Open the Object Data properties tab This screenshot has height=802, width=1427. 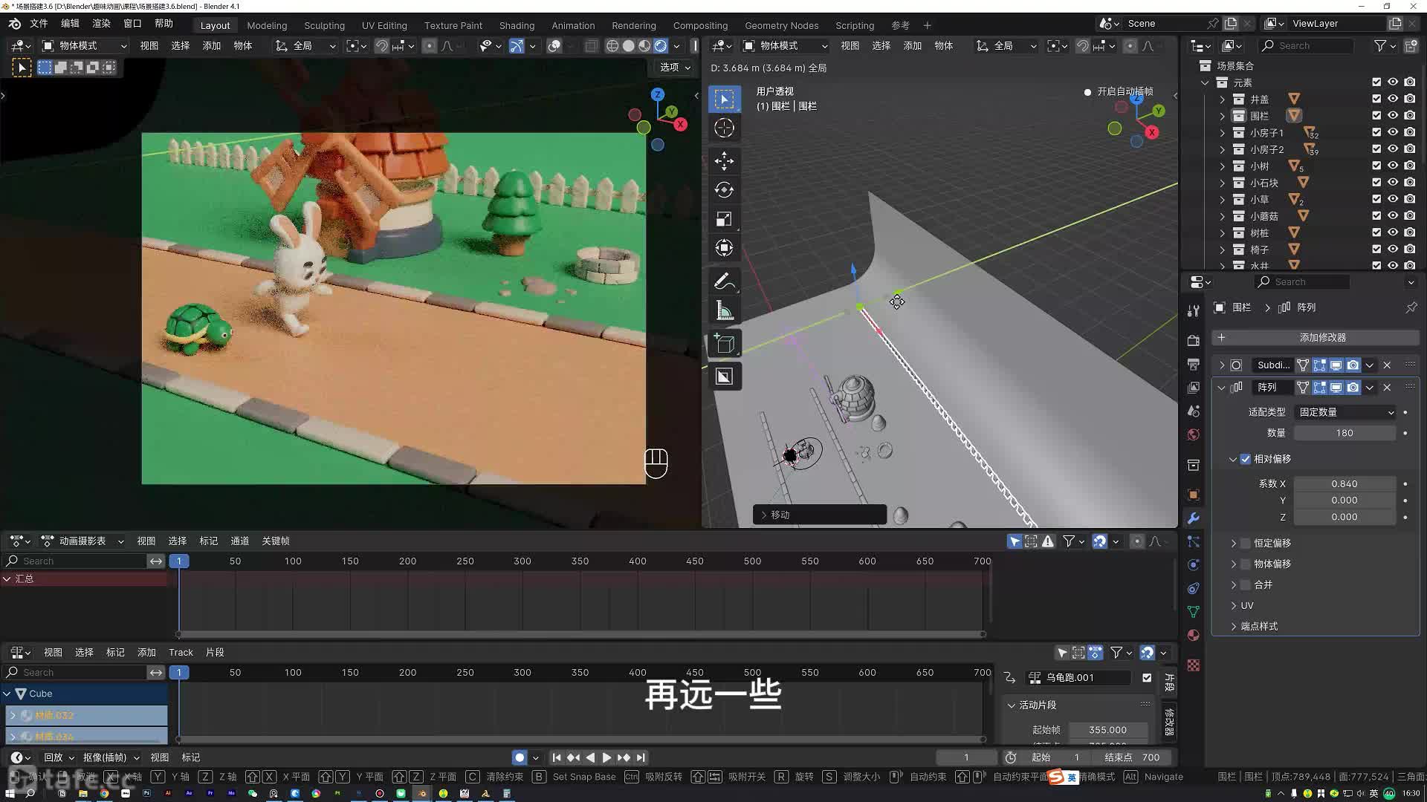(x=1193, y=612)
